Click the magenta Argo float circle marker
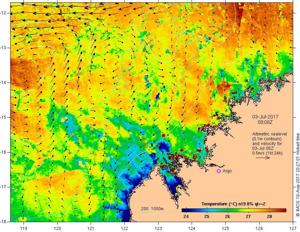The height and width of the screenshot is (232, 300). pos(219,171)
